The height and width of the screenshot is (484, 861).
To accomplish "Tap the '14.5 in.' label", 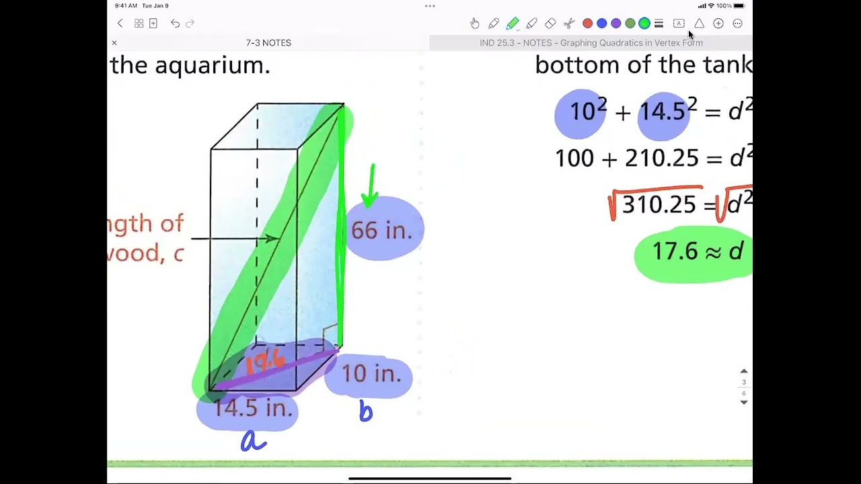I will click(253, 407).
